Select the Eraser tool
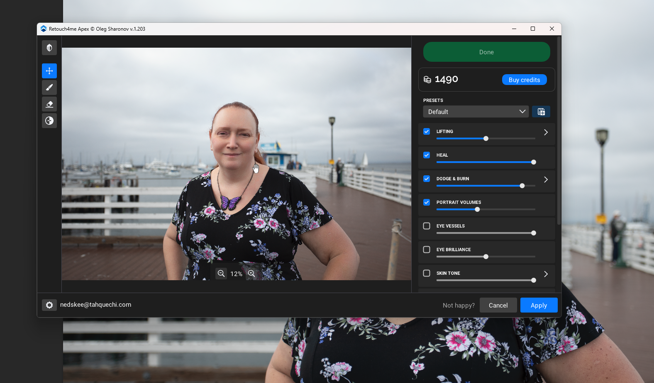654x383 pixels. click(x=49, y=104)
